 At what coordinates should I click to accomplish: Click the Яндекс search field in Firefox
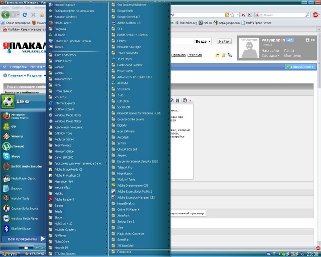(284, 15)
